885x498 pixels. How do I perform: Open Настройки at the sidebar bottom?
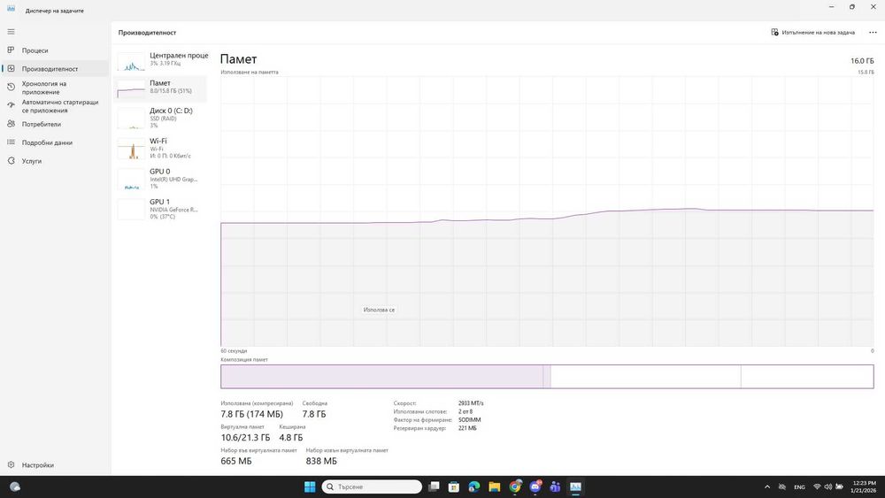[x=55, y=464]
